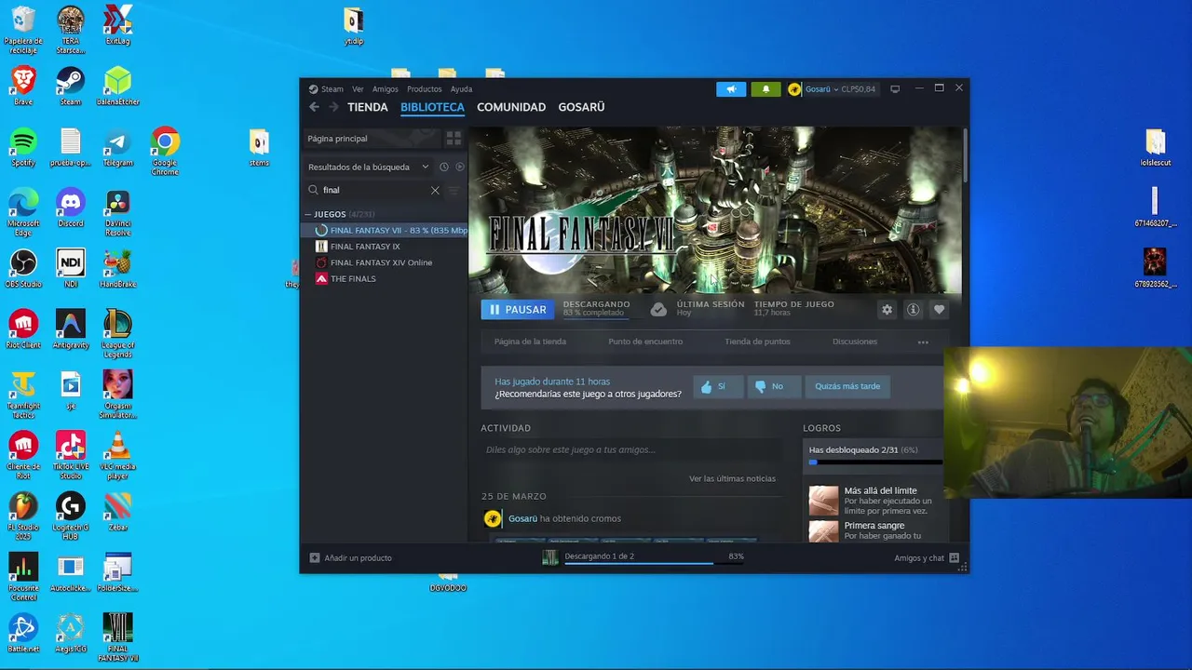
Task: Select the BIBLIOTECA tab
Action: [432, 107]
